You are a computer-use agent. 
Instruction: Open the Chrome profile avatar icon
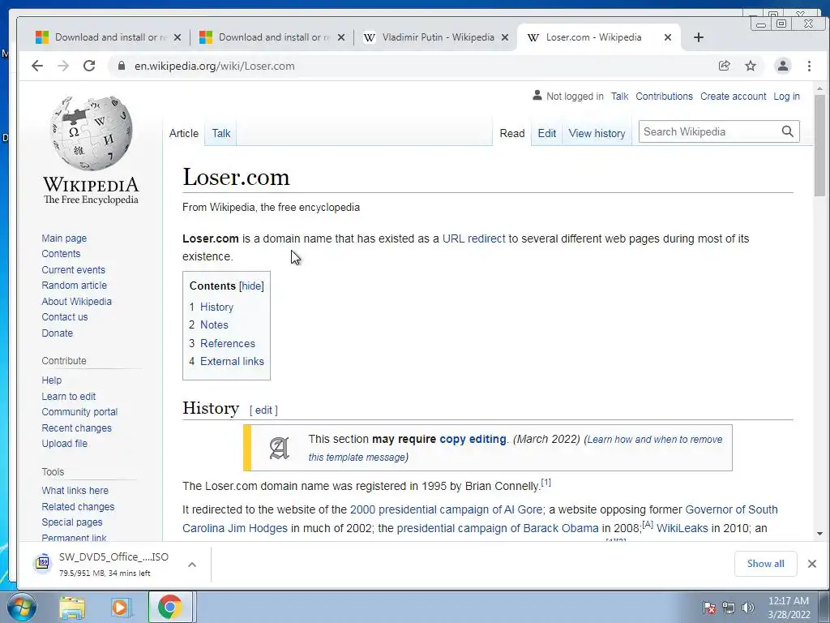(x=782, y=66)
